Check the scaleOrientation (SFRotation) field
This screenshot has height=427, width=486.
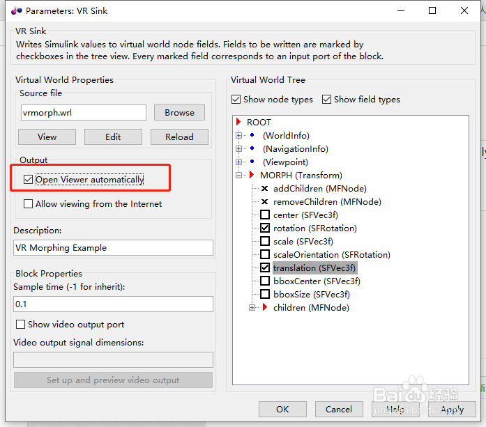point(265,254)
